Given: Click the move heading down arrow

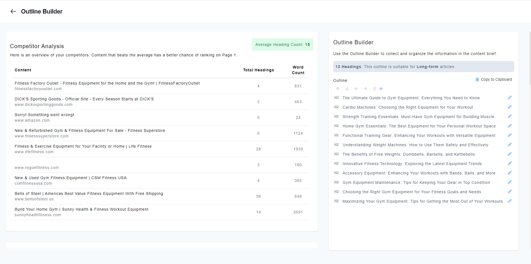Looking at the screenshot, I should tap(347, 89).
